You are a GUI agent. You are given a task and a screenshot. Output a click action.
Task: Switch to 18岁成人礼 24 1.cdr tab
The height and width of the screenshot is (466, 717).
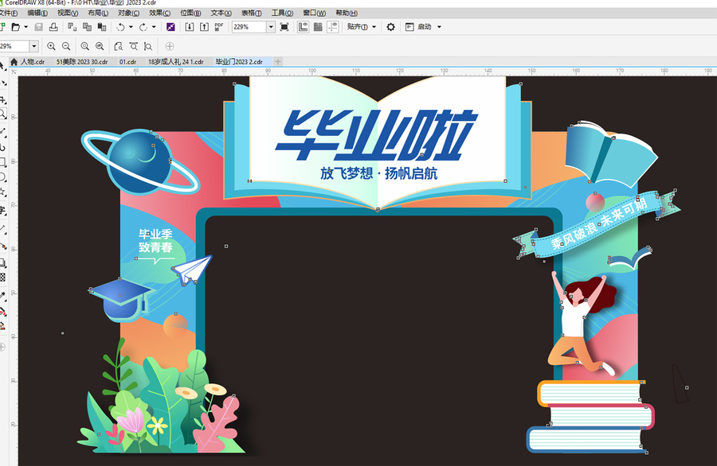pos(175,61)
